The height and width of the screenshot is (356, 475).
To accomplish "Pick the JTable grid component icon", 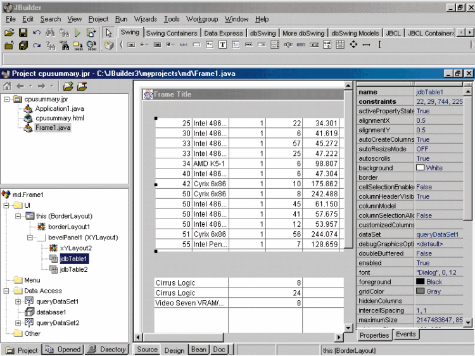I will coord(340,45).
